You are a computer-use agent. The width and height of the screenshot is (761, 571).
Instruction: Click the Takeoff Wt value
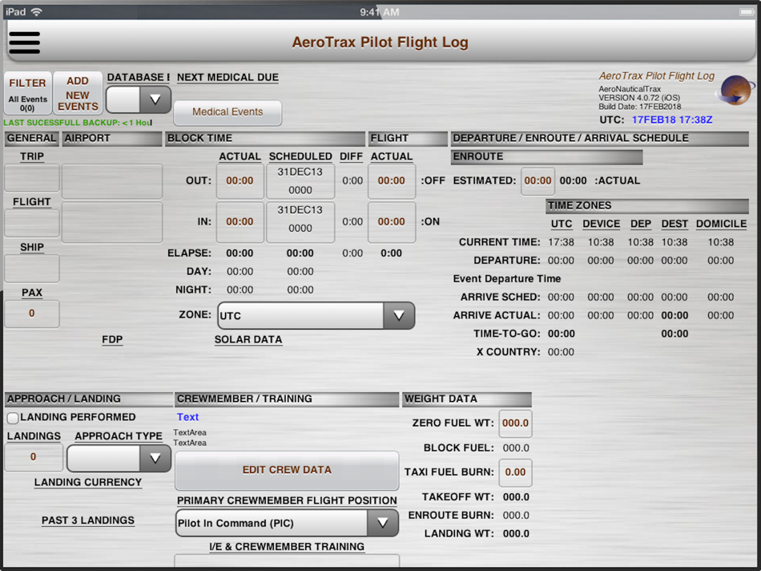click(516, 497)
